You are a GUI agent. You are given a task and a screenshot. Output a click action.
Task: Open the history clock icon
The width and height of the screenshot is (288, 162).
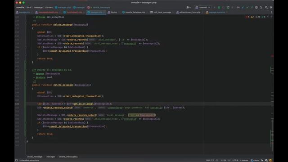(x=256, y=7)
